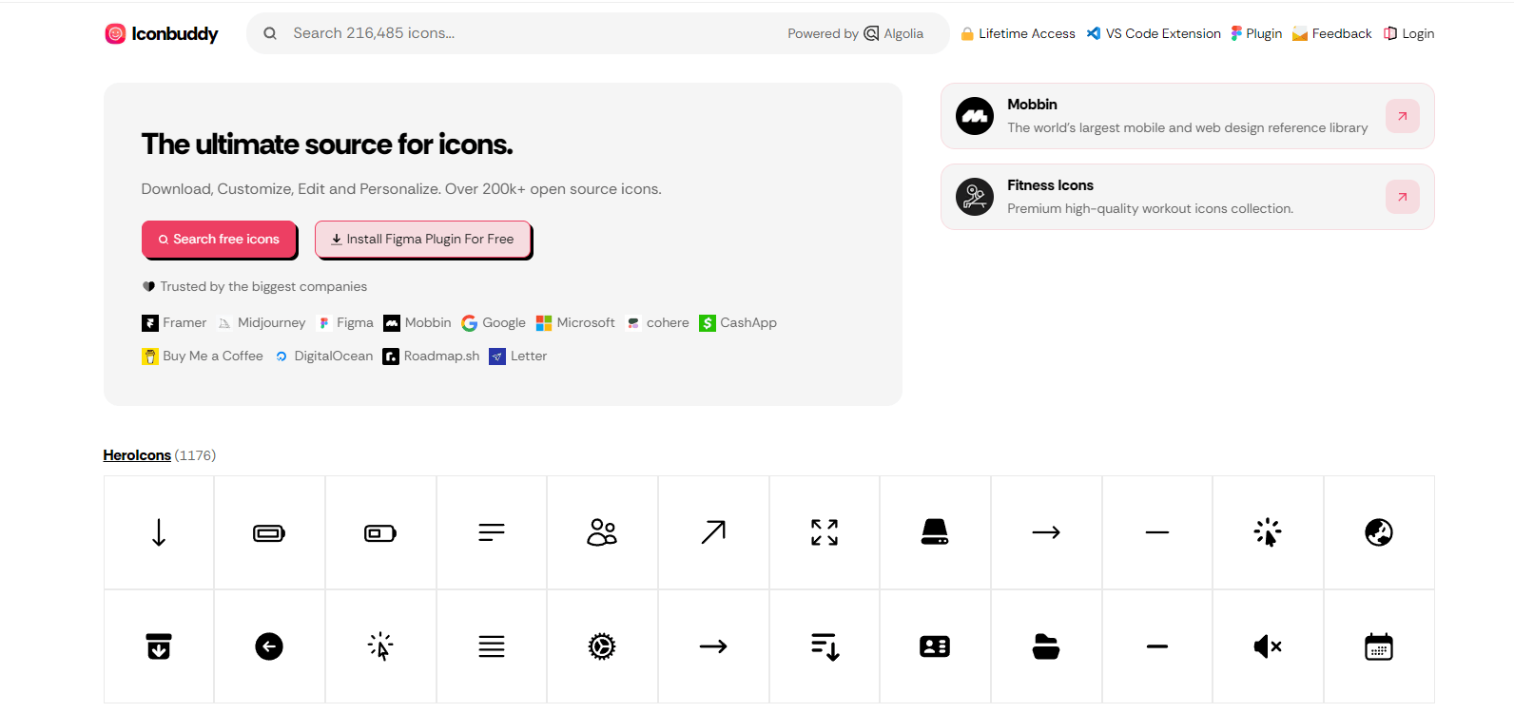The width and height of the screenshot is (1514, 713).
Task: Click the magnifier icon in search bar
Action: (270, 33)
